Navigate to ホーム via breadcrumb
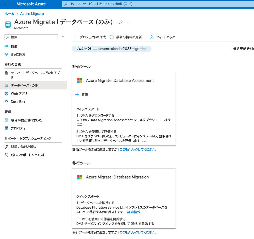The height and width of the screenshot is (239, 254). click(x=9, y=14)
